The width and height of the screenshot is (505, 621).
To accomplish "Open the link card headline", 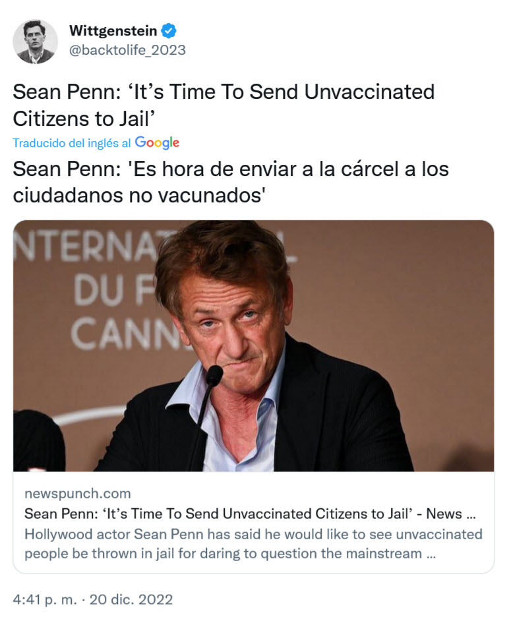I will click(x=244, y=514).
